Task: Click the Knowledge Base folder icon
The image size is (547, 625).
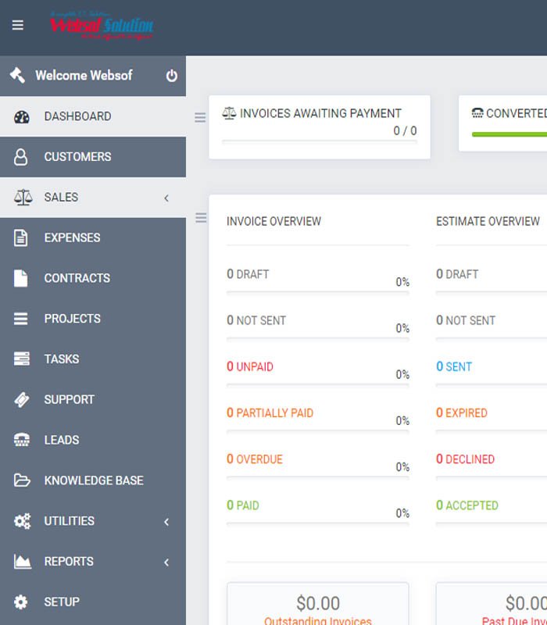Action: coord(22,480)
